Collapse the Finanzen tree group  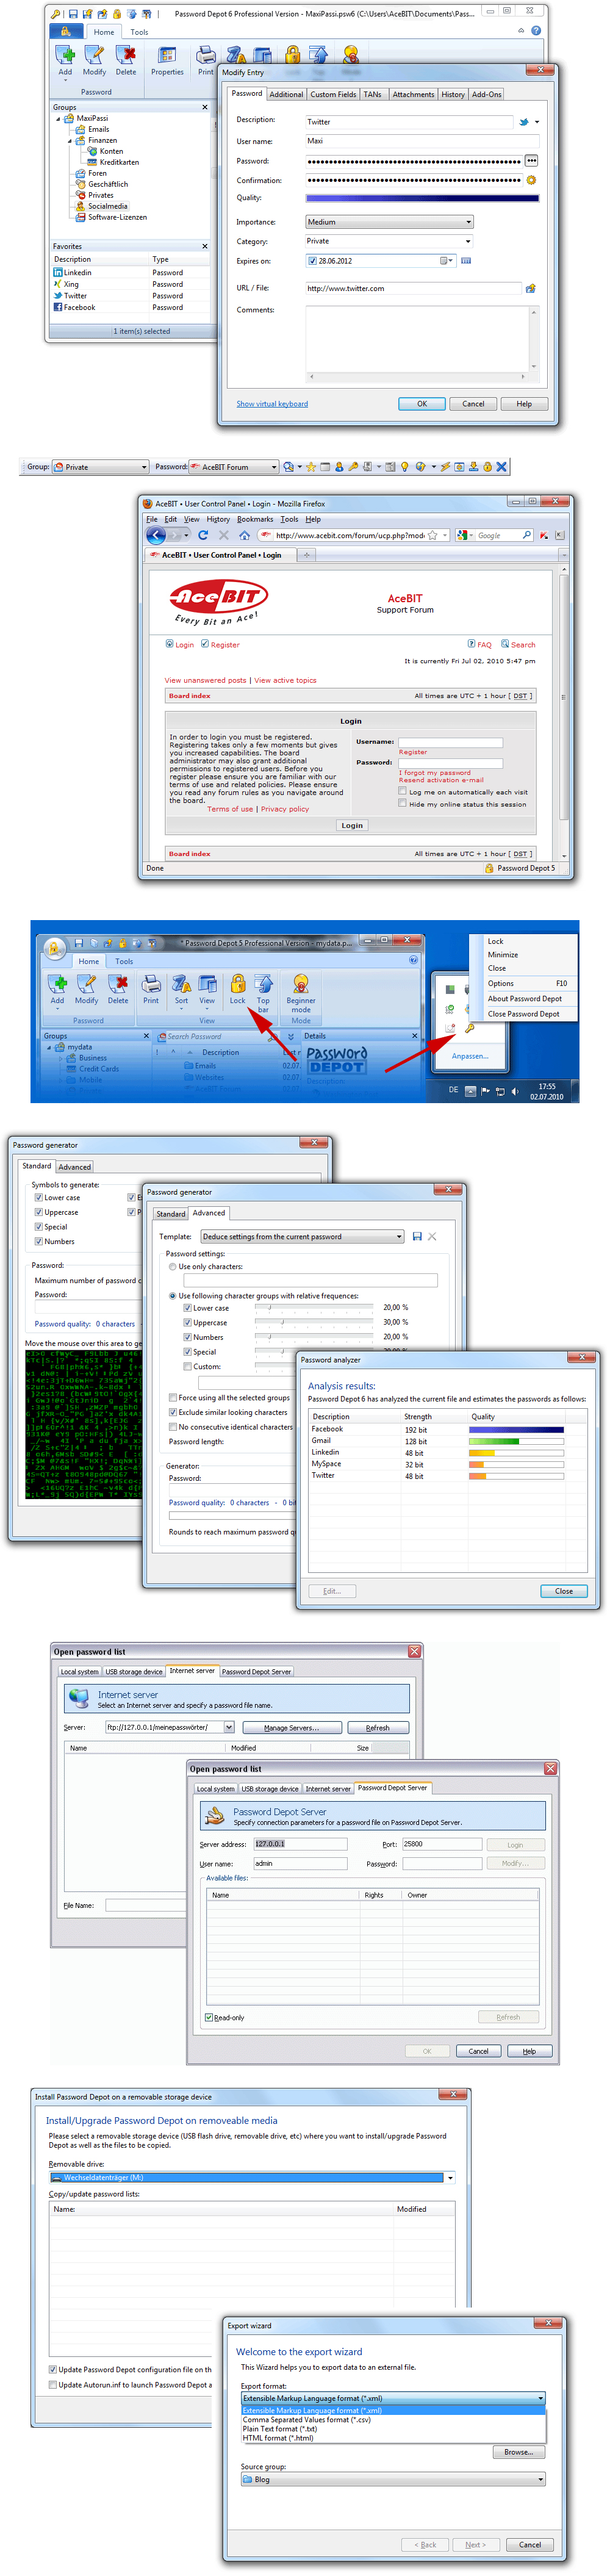click(x=70, y=141)
